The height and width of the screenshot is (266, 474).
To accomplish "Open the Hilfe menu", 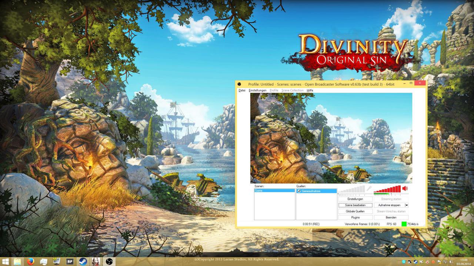I will (310, 90).
